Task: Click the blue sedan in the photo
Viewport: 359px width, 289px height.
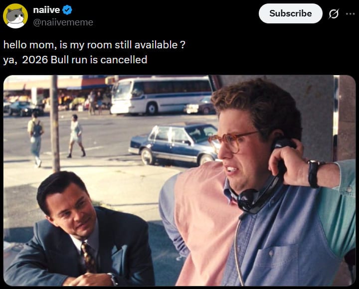Action: coord(174,144)
